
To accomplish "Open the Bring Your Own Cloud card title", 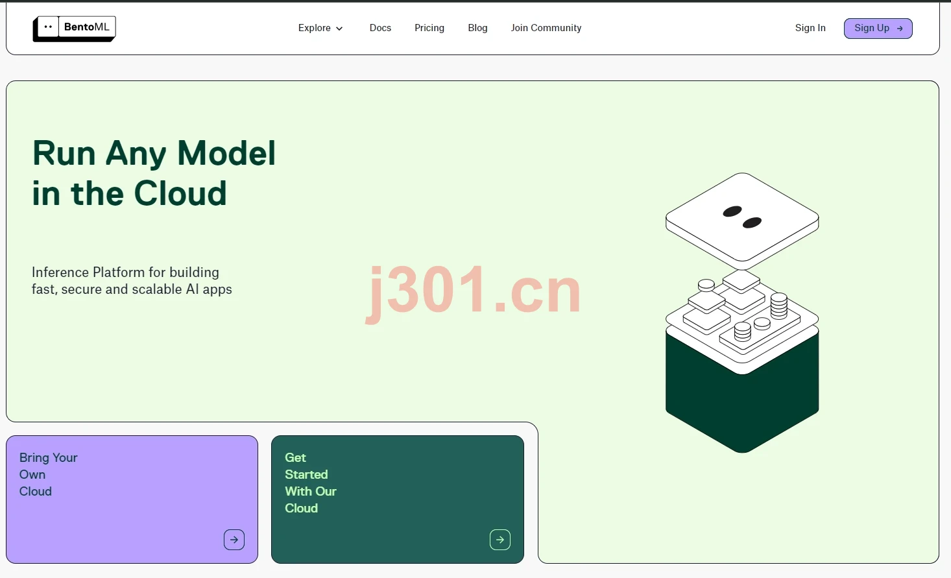I will coord(49,475).
